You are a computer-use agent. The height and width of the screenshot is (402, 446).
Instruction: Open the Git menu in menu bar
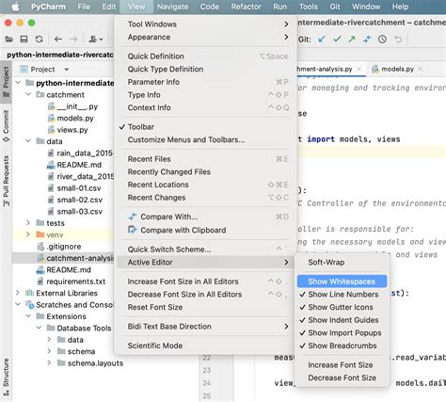click(335, 7)
